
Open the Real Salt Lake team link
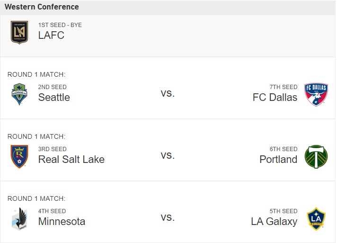71,160
